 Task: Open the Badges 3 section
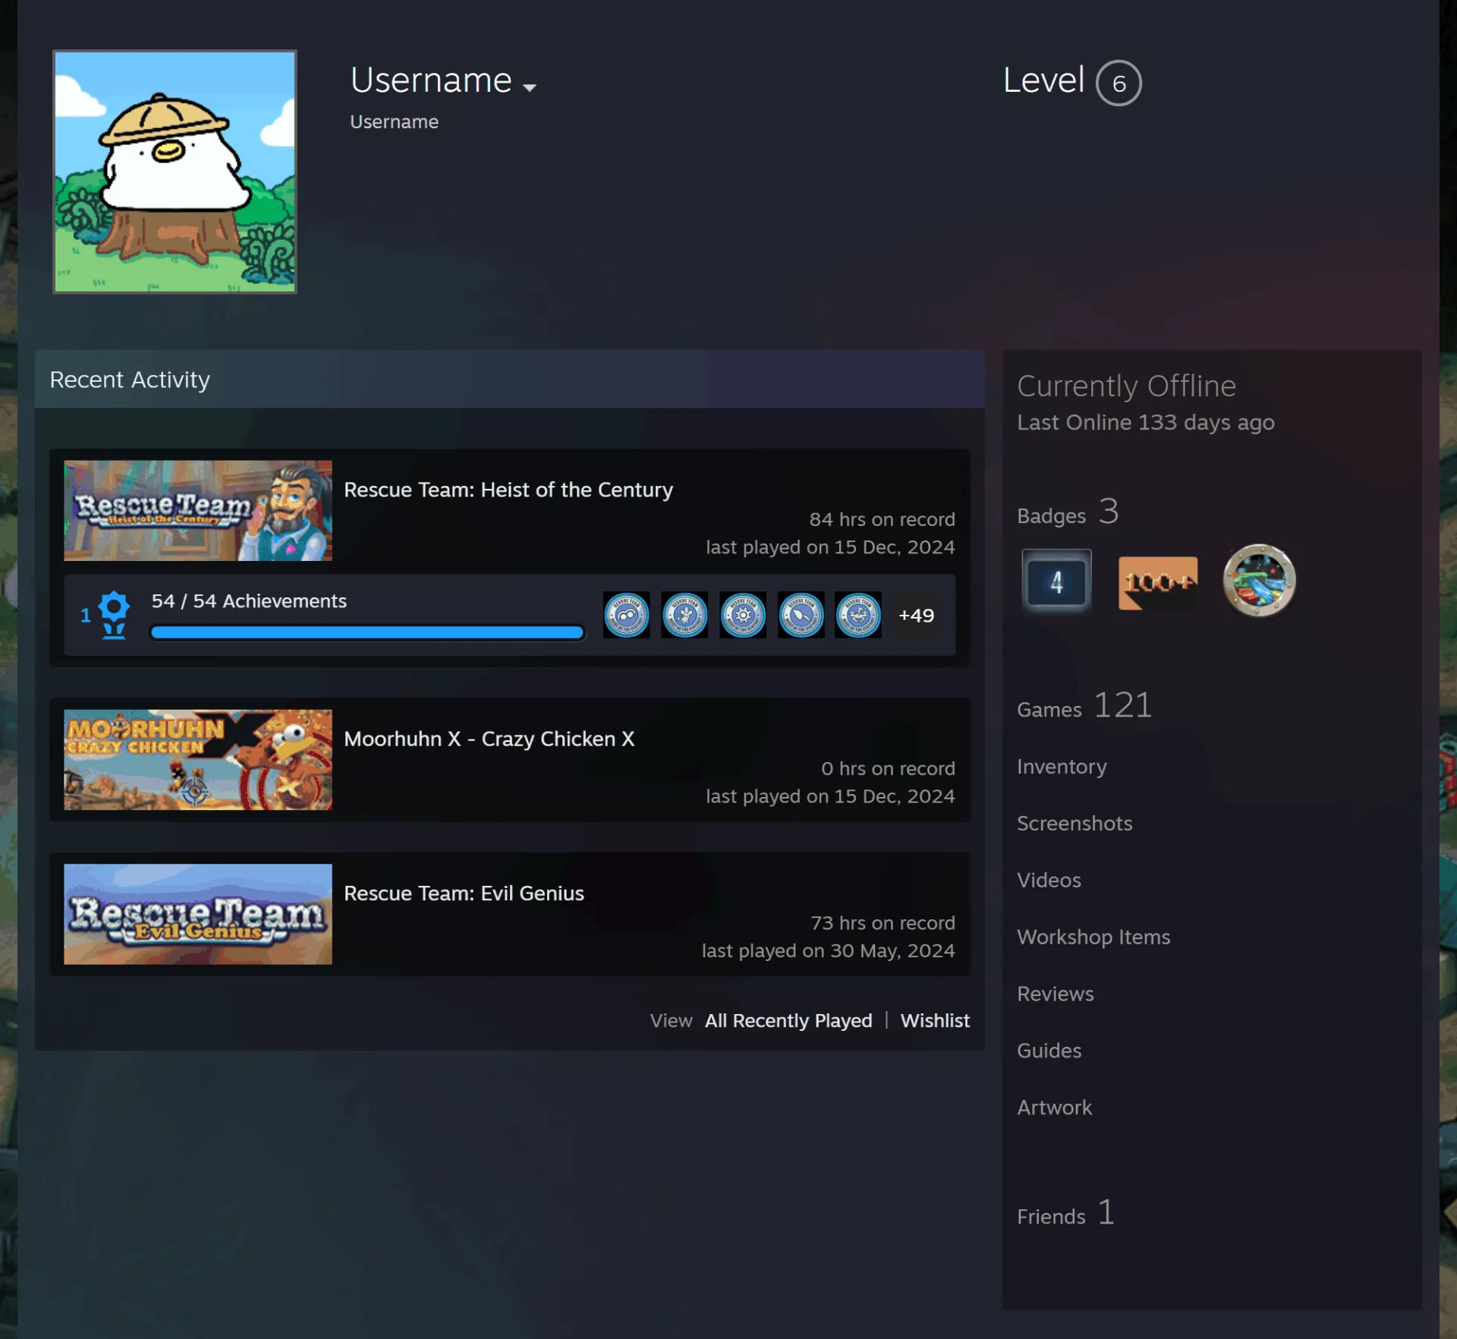[x=1068, y=513]
